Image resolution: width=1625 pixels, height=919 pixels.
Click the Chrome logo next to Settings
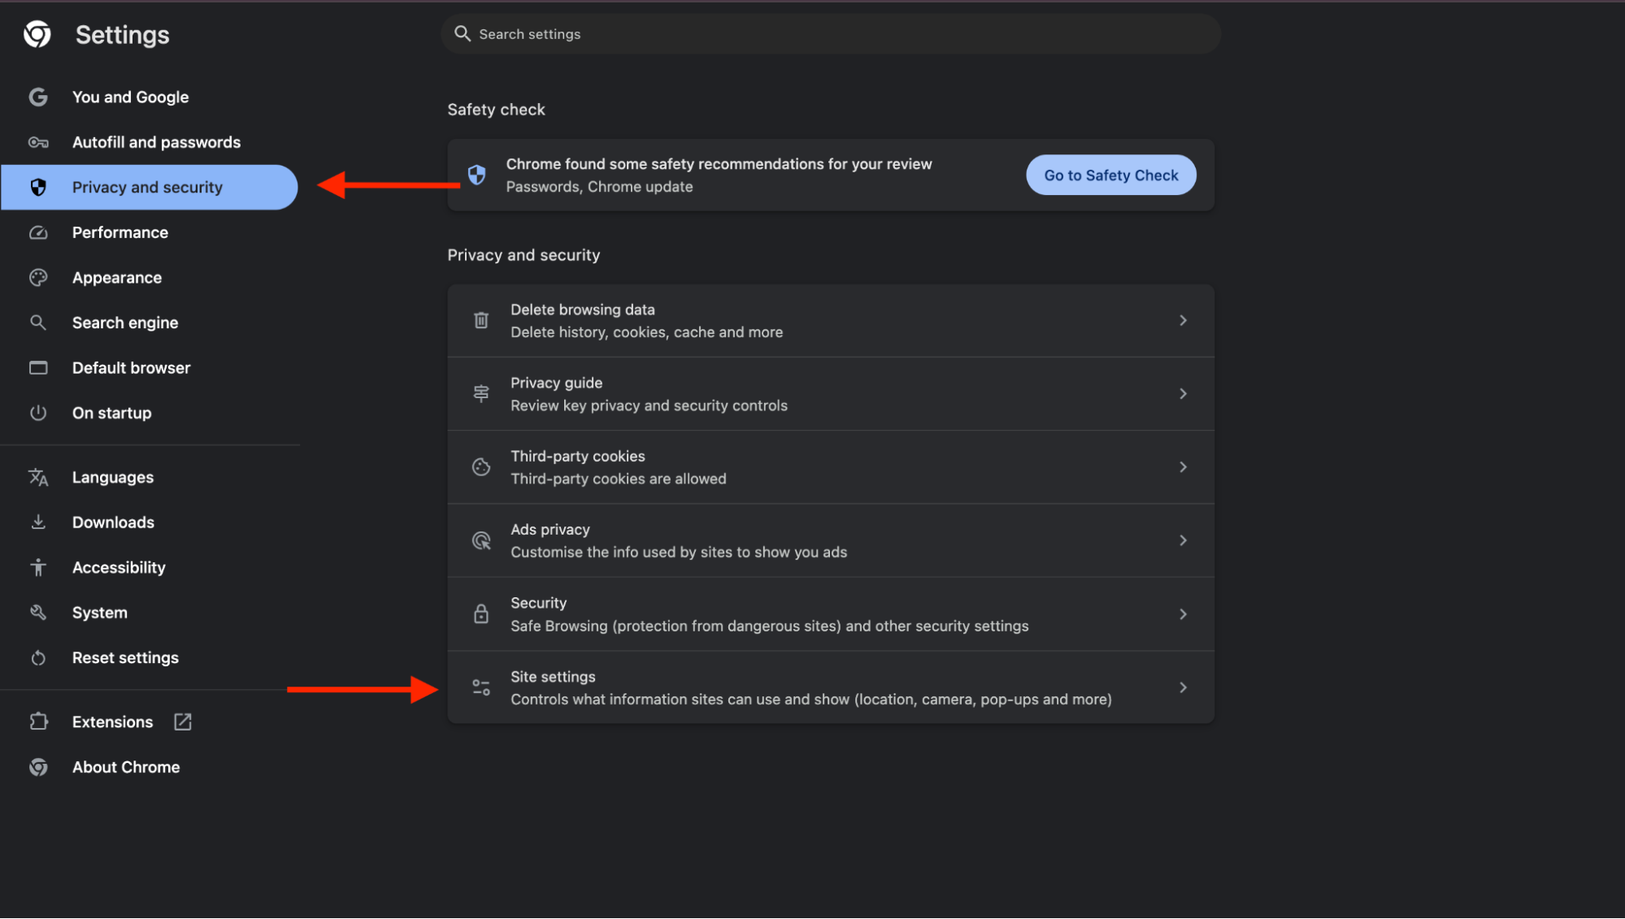pyautogui.click(x=37, y=34)
